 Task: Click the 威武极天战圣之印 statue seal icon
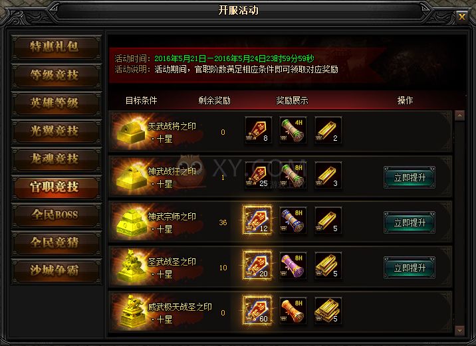pyautogui.click(x=132, y=311)
